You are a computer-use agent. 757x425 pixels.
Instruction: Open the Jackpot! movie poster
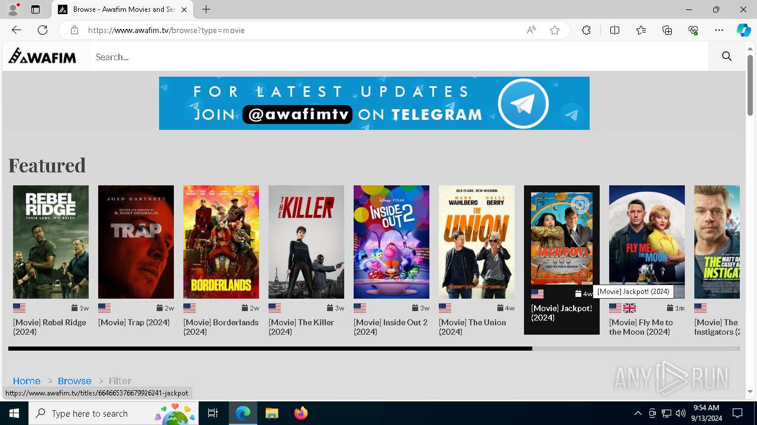pyautogui.click(x=562, y=238)
